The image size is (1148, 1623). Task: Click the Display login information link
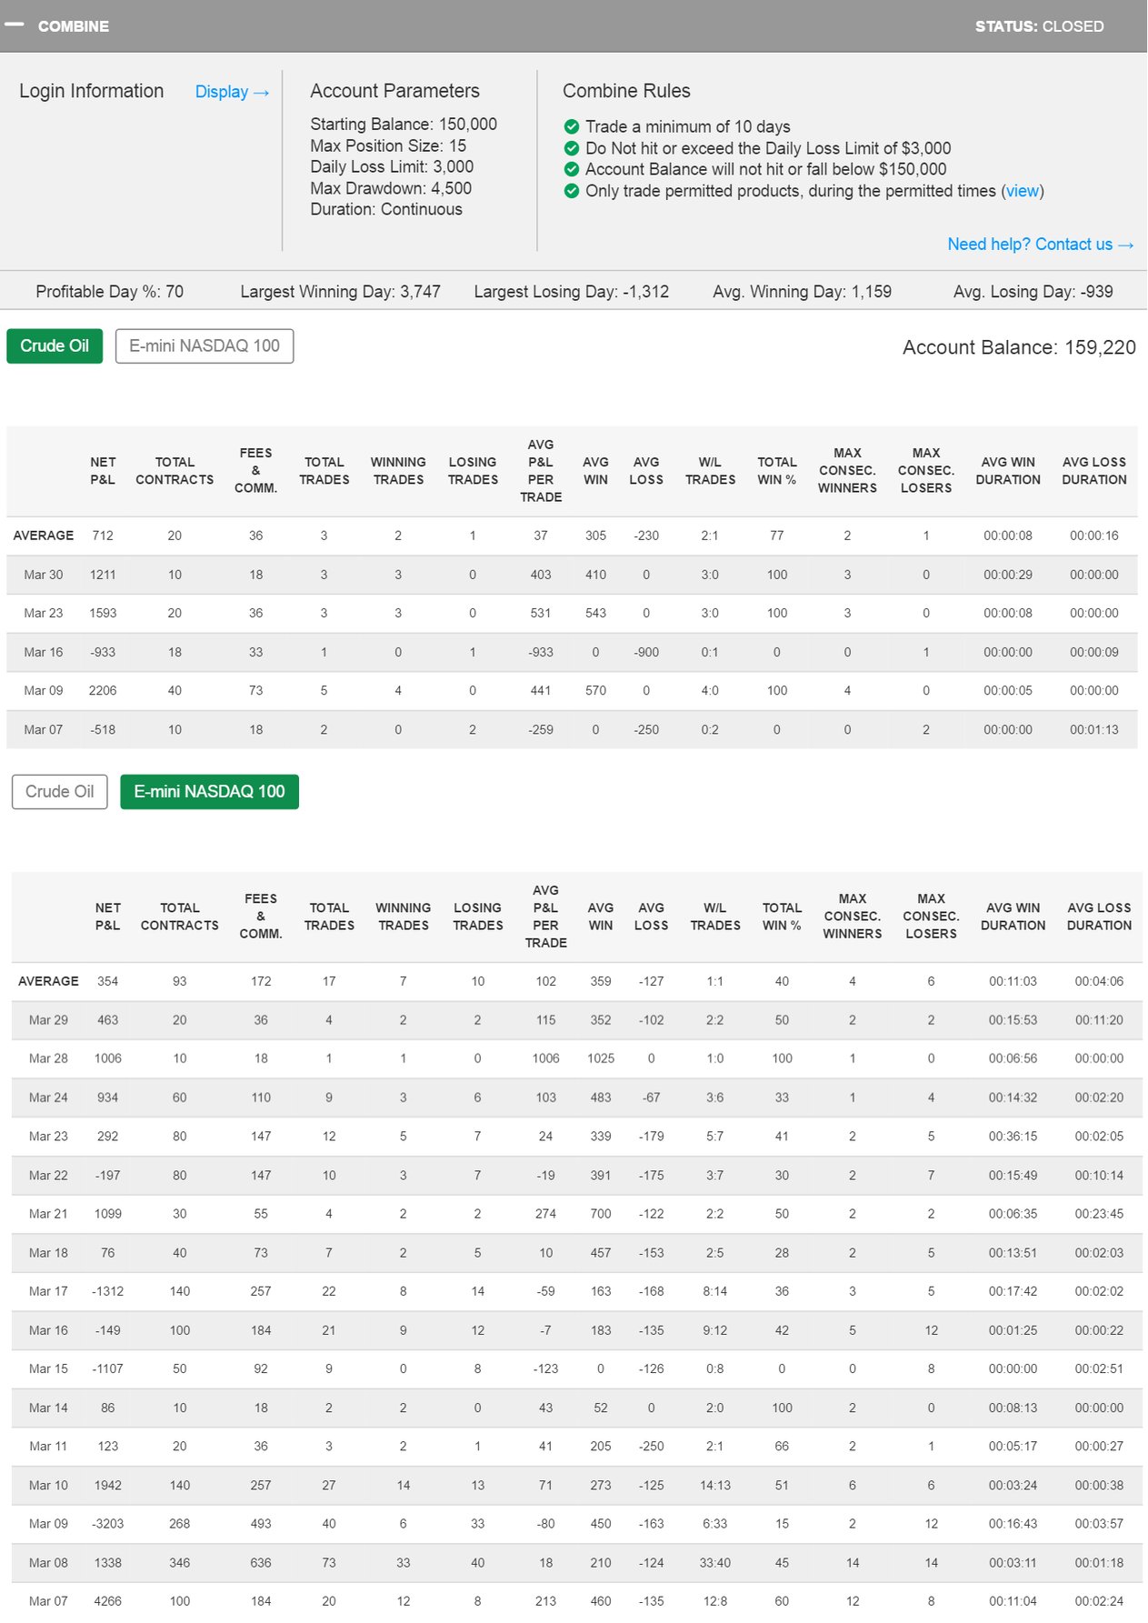[x=232, y=92]
